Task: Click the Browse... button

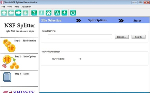Action: (122, 37)
